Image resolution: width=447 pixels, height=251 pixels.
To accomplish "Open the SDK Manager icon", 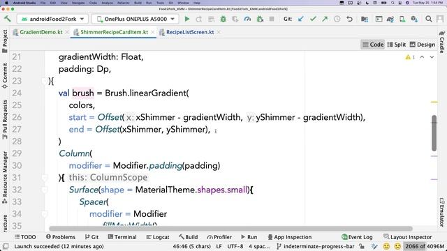I will coord(414,19).
